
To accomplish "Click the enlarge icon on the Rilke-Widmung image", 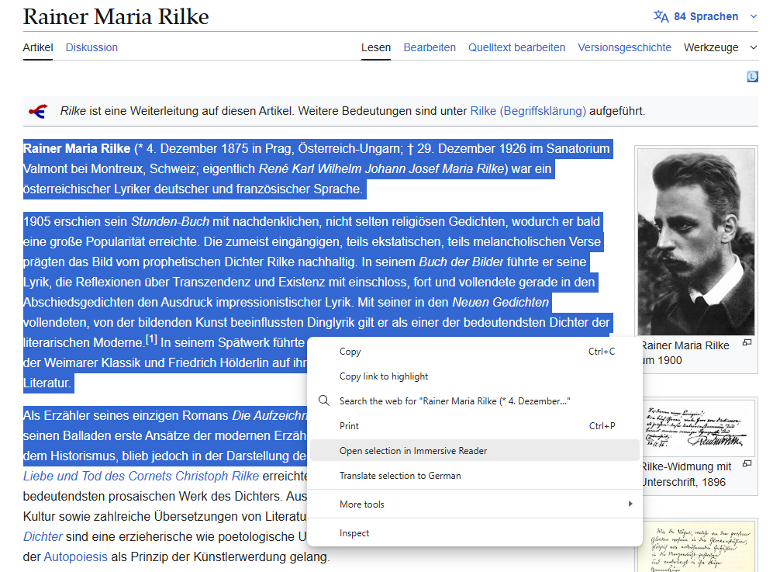I will click(x=746, y=463).
